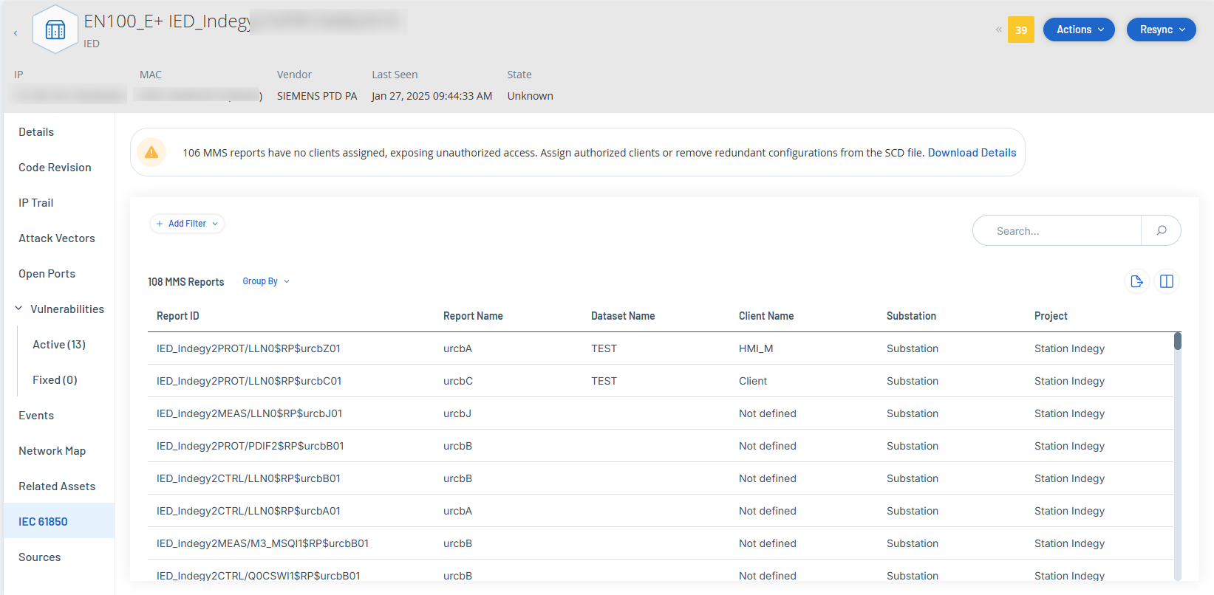
Task: Click the Search input field
Action: click(x=1057, y=231)
